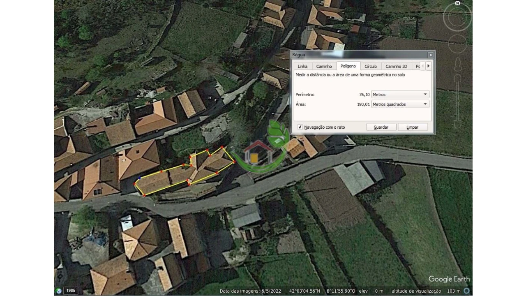Click the N north compass marker

457,3
